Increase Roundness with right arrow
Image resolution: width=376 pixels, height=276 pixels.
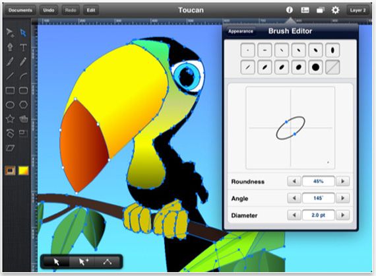pyautogui.click(x=342, y=181)
